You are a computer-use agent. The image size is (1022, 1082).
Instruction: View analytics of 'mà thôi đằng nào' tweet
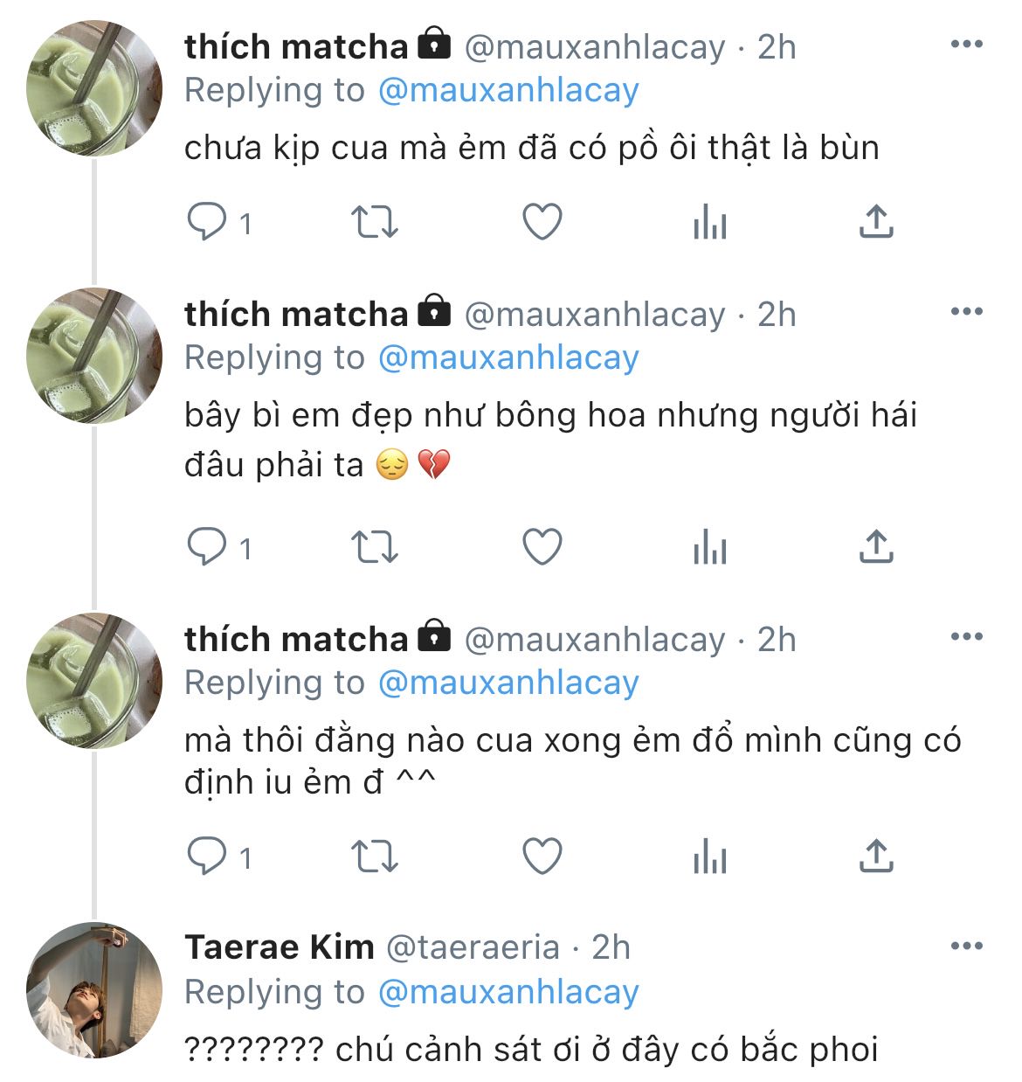(709, 857)
